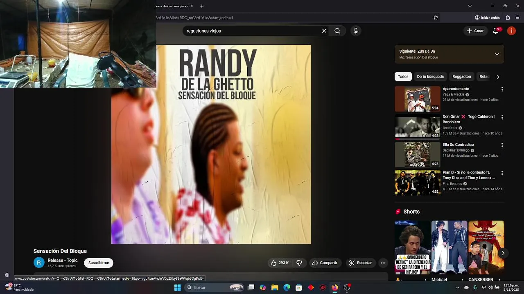Click the magnifier search button
This screenshot has width=524, height=294.
click(337, 31)
